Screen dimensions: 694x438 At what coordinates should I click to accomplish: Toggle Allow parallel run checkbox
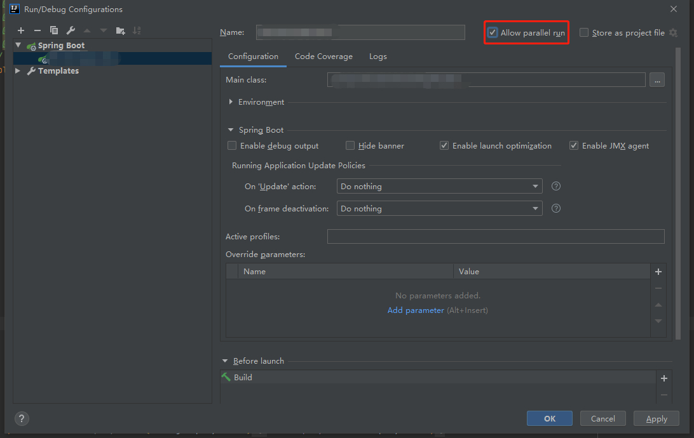pyautogui.click(x=493, y=33)
